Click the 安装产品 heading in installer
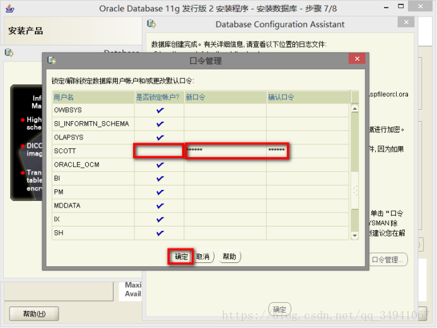The height and width of the screenshot is (328, 437). tap(26, 31)
